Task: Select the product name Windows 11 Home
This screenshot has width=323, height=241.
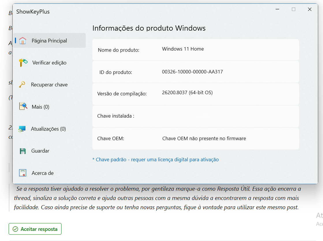Action: pyautogui.click(x=183, y=49)
